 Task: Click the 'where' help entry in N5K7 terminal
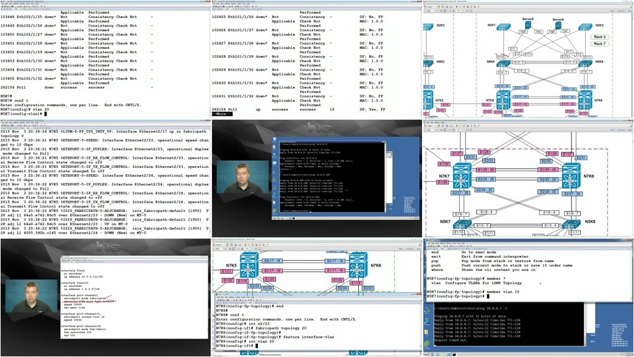(483, 270)
